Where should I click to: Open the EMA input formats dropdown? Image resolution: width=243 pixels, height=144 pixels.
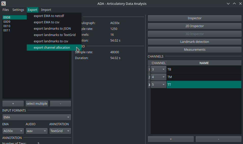click(37, 117)
